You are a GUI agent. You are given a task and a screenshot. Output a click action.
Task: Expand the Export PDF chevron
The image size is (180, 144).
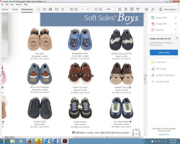point(176,18)
